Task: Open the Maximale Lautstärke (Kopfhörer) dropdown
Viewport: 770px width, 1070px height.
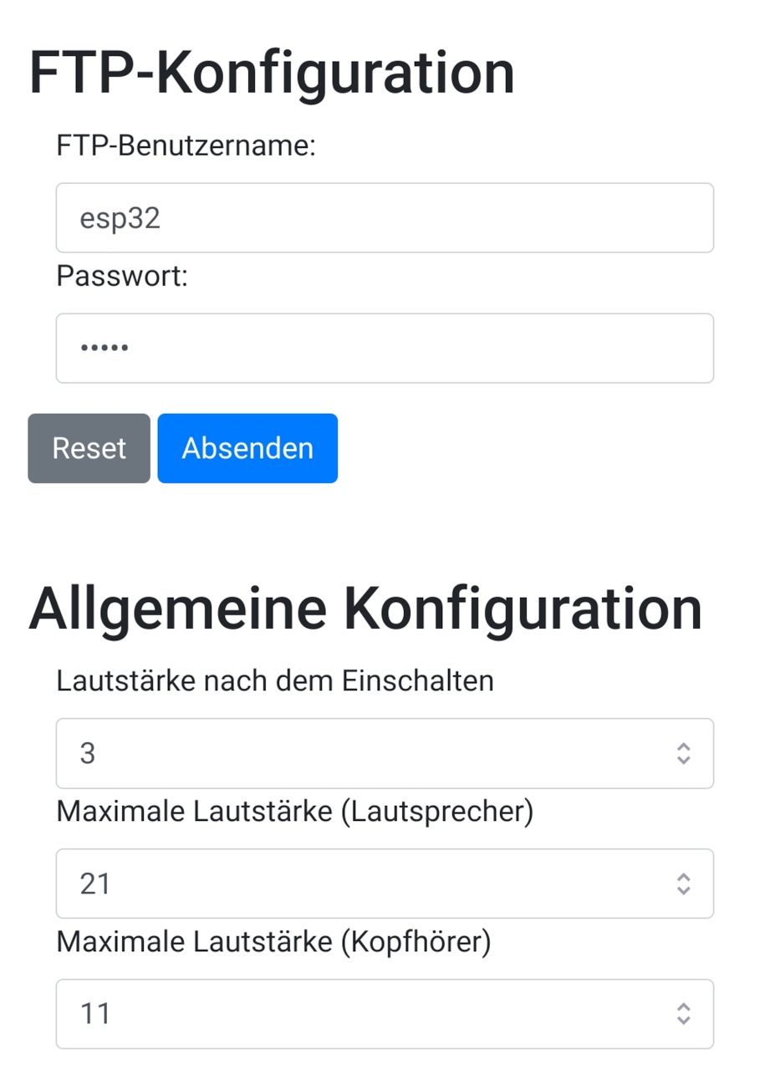Action: click(385, 1014)
